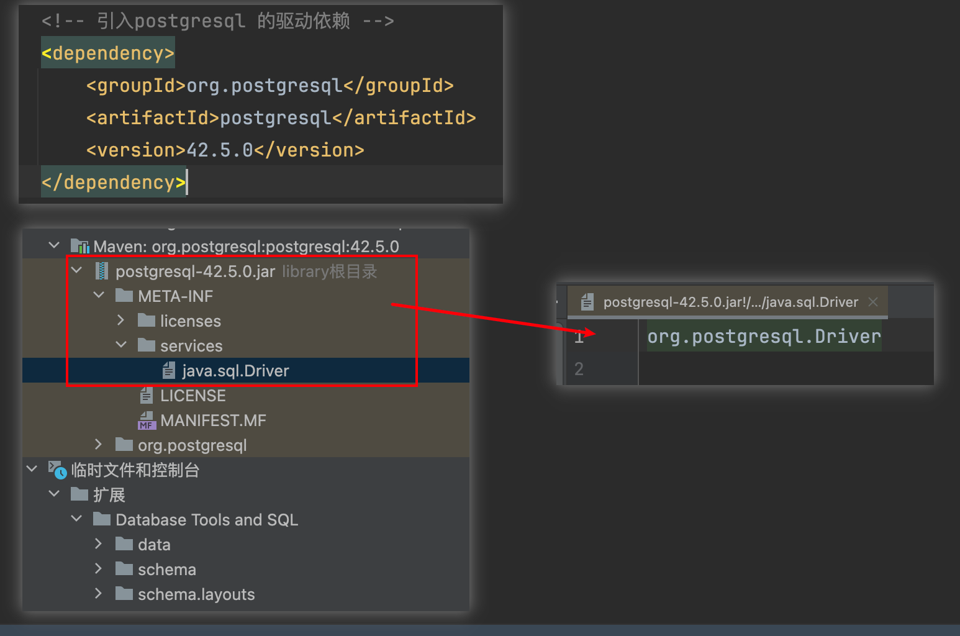Image resolution: width=960 pixels, height=636 pixels.
Task: Select java.sql.Driver in the tree
Action: coord(235,371)
